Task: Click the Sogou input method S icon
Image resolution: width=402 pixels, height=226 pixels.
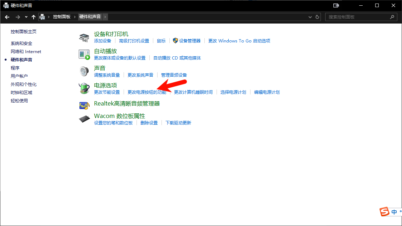Action: click(x=384, y=212)
